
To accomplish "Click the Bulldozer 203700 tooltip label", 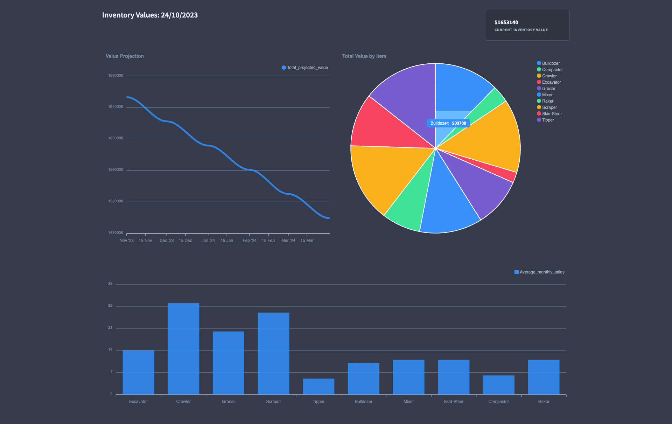I will (448, 123).
